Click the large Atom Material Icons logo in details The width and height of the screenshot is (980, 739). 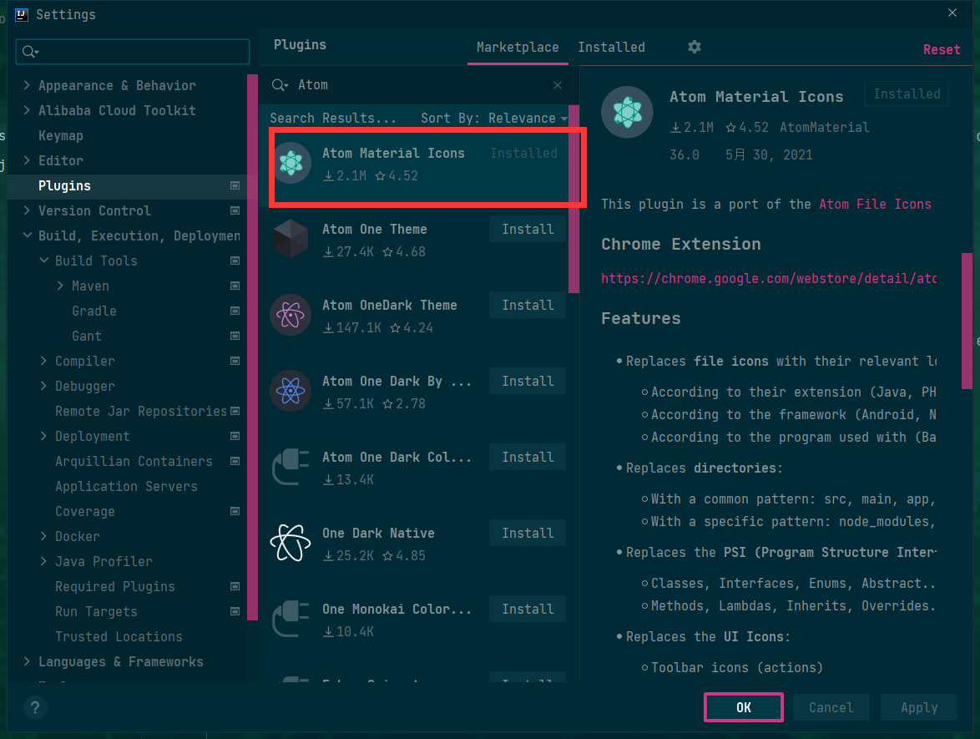tap(627, 113)
